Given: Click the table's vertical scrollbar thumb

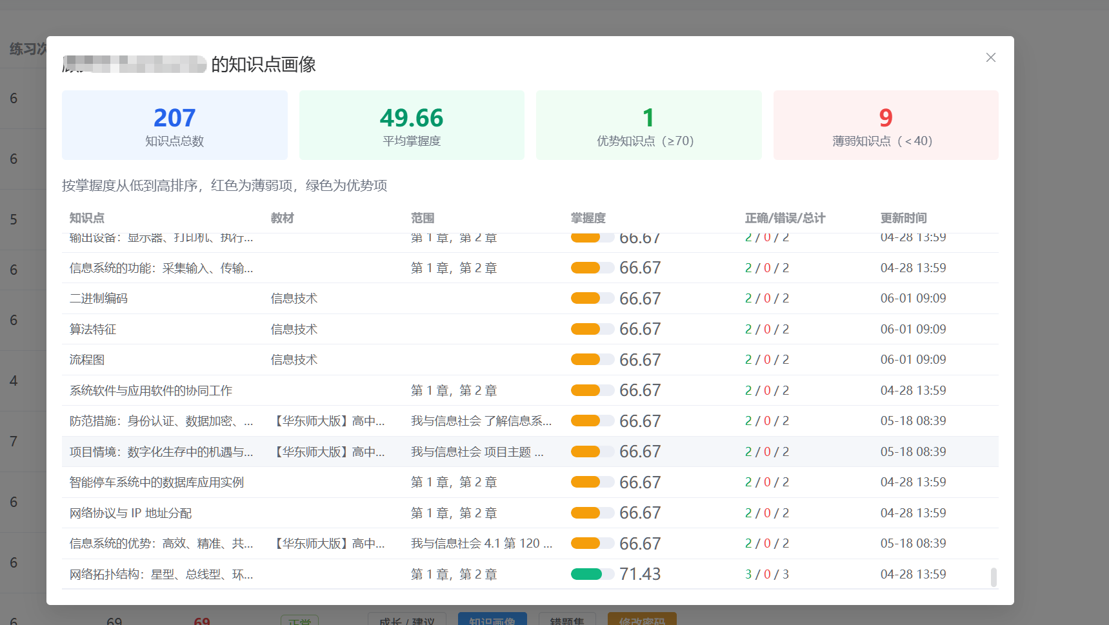Looking at the screenshot, I should click(x=994, y=577).
